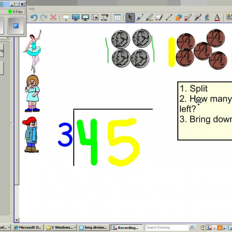Choose the Text tool letter A
Screen dimensions: 232x232
[x=217, y=18]
